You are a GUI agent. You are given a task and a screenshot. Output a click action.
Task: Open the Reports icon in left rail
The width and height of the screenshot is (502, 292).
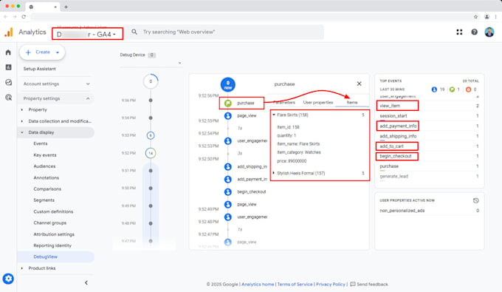click(8, 67)
